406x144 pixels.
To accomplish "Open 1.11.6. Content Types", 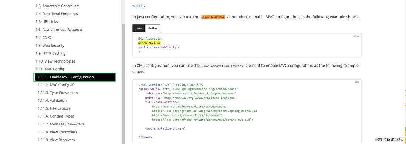I will 56,116.
